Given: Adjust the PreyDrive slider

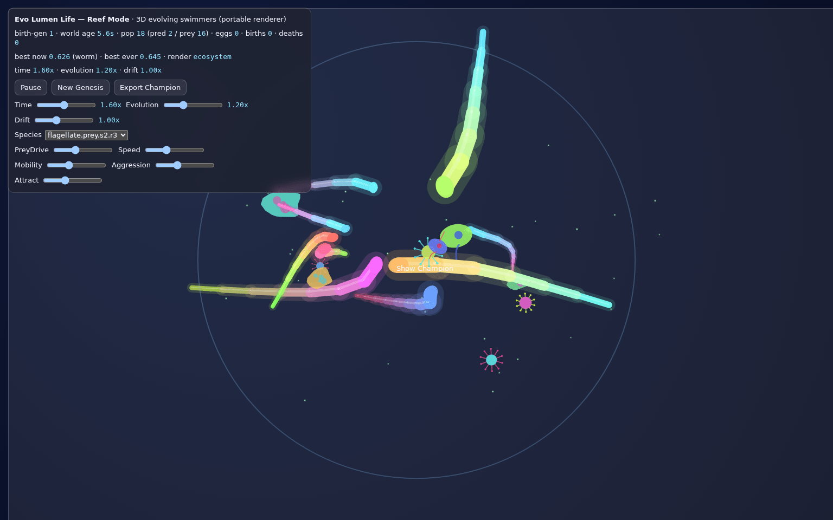Looking at the screenshot, I should (x=83, y=150).
